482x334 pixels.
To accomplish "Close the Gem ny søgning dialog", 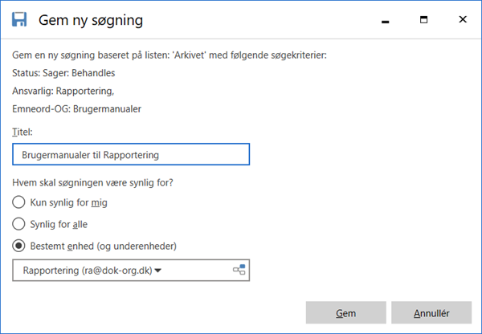I will 463,19.
